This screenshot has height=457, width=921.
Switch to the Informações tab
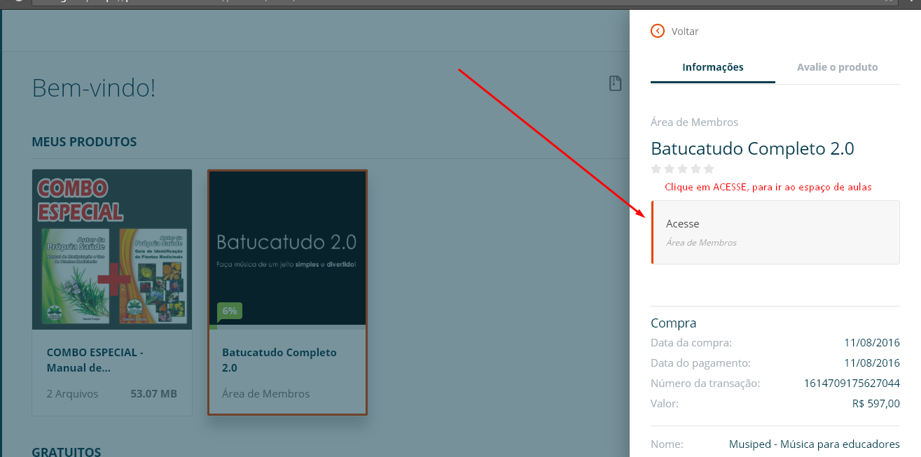[x=712, y=67]
